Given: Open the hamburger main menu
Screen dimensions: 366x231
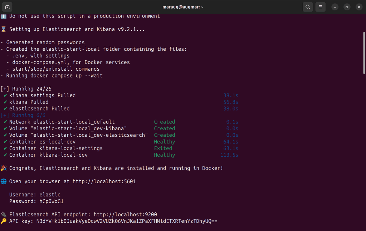Looking at the screenshot, I should pyautogui.click(x=321, y=7).
